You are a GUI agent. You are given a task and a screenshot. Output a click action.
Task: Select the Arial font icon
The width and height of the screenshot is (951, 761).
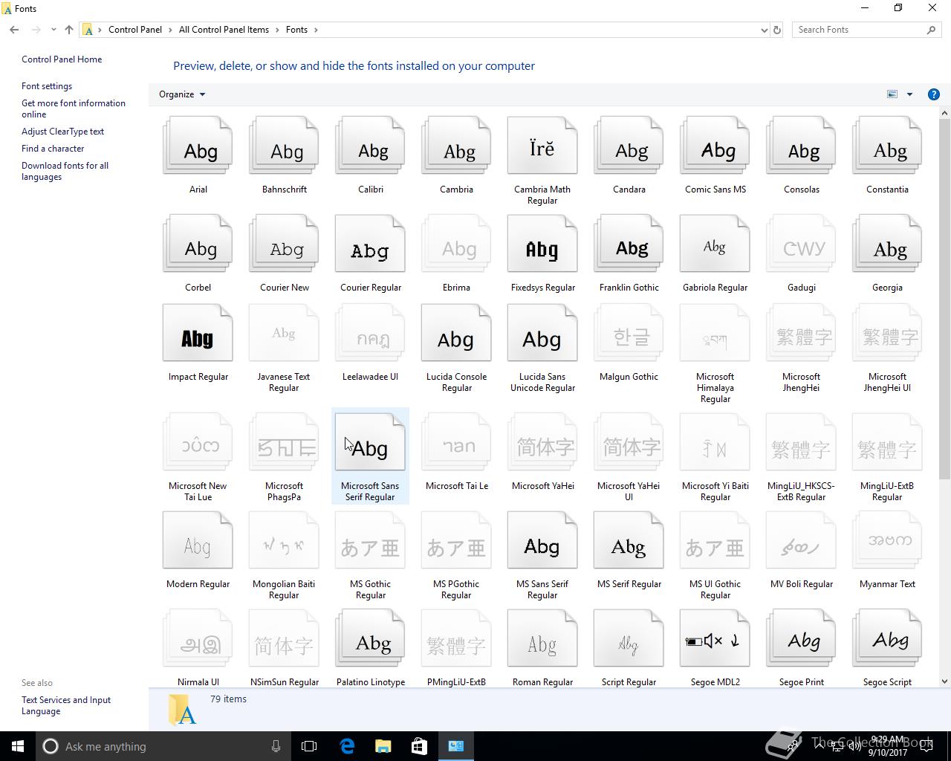pyautogui.click(x=198, y=146)
